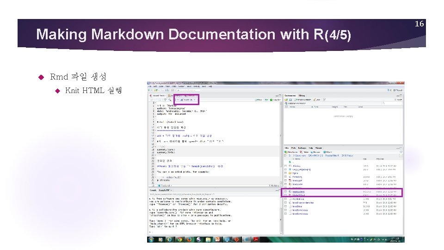Open the figure folder in Files pane
This screenshot has width=444, height=250.
tap(295, 173)
